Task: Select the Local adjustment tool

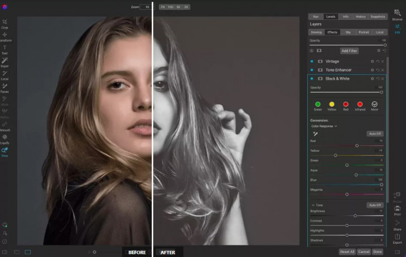Action: tap(4, 75)
